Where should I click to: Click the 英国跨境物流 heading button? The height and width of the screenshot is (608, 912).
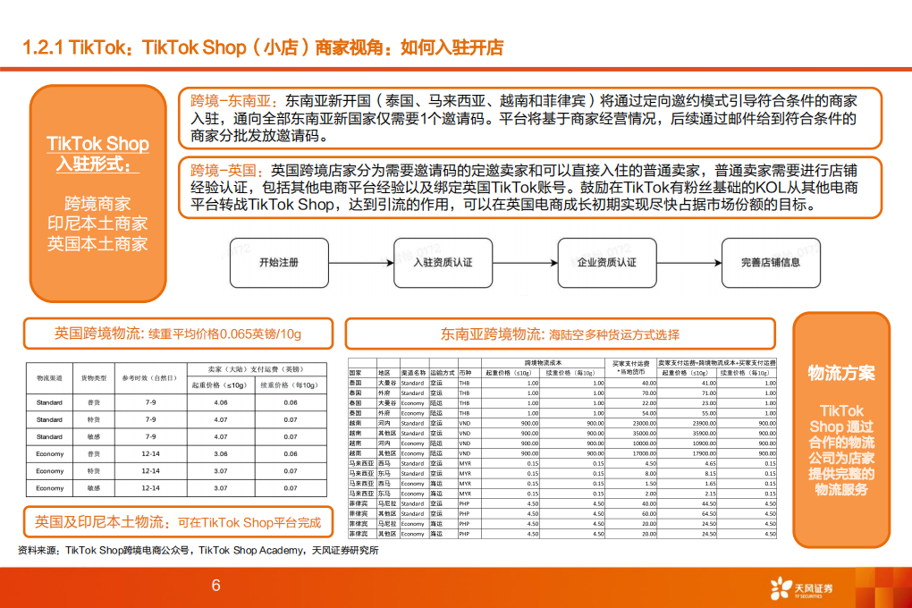point(179,334)
